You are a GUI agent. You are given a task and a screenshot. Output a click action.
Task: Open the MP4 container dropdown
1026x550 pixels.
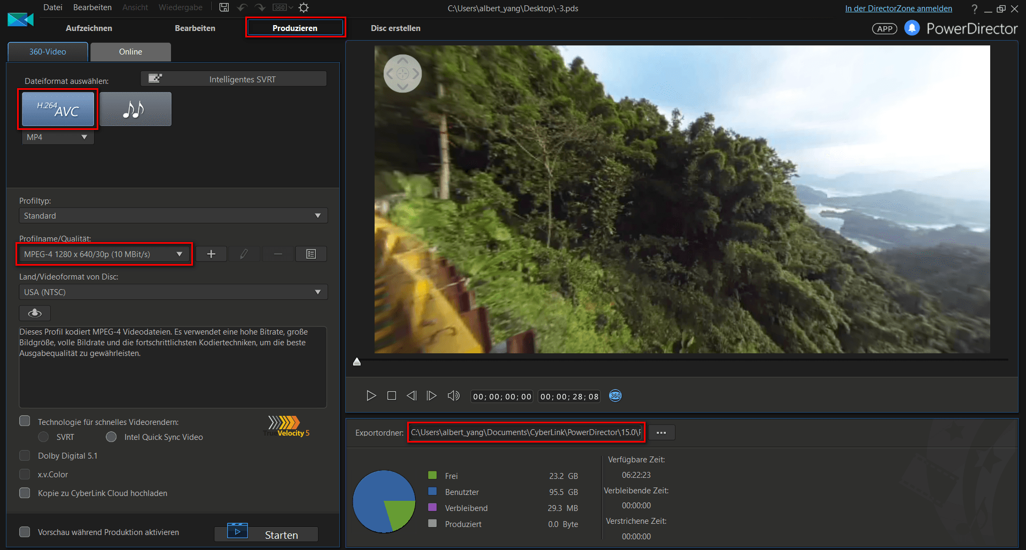click(x=58, y=137)
